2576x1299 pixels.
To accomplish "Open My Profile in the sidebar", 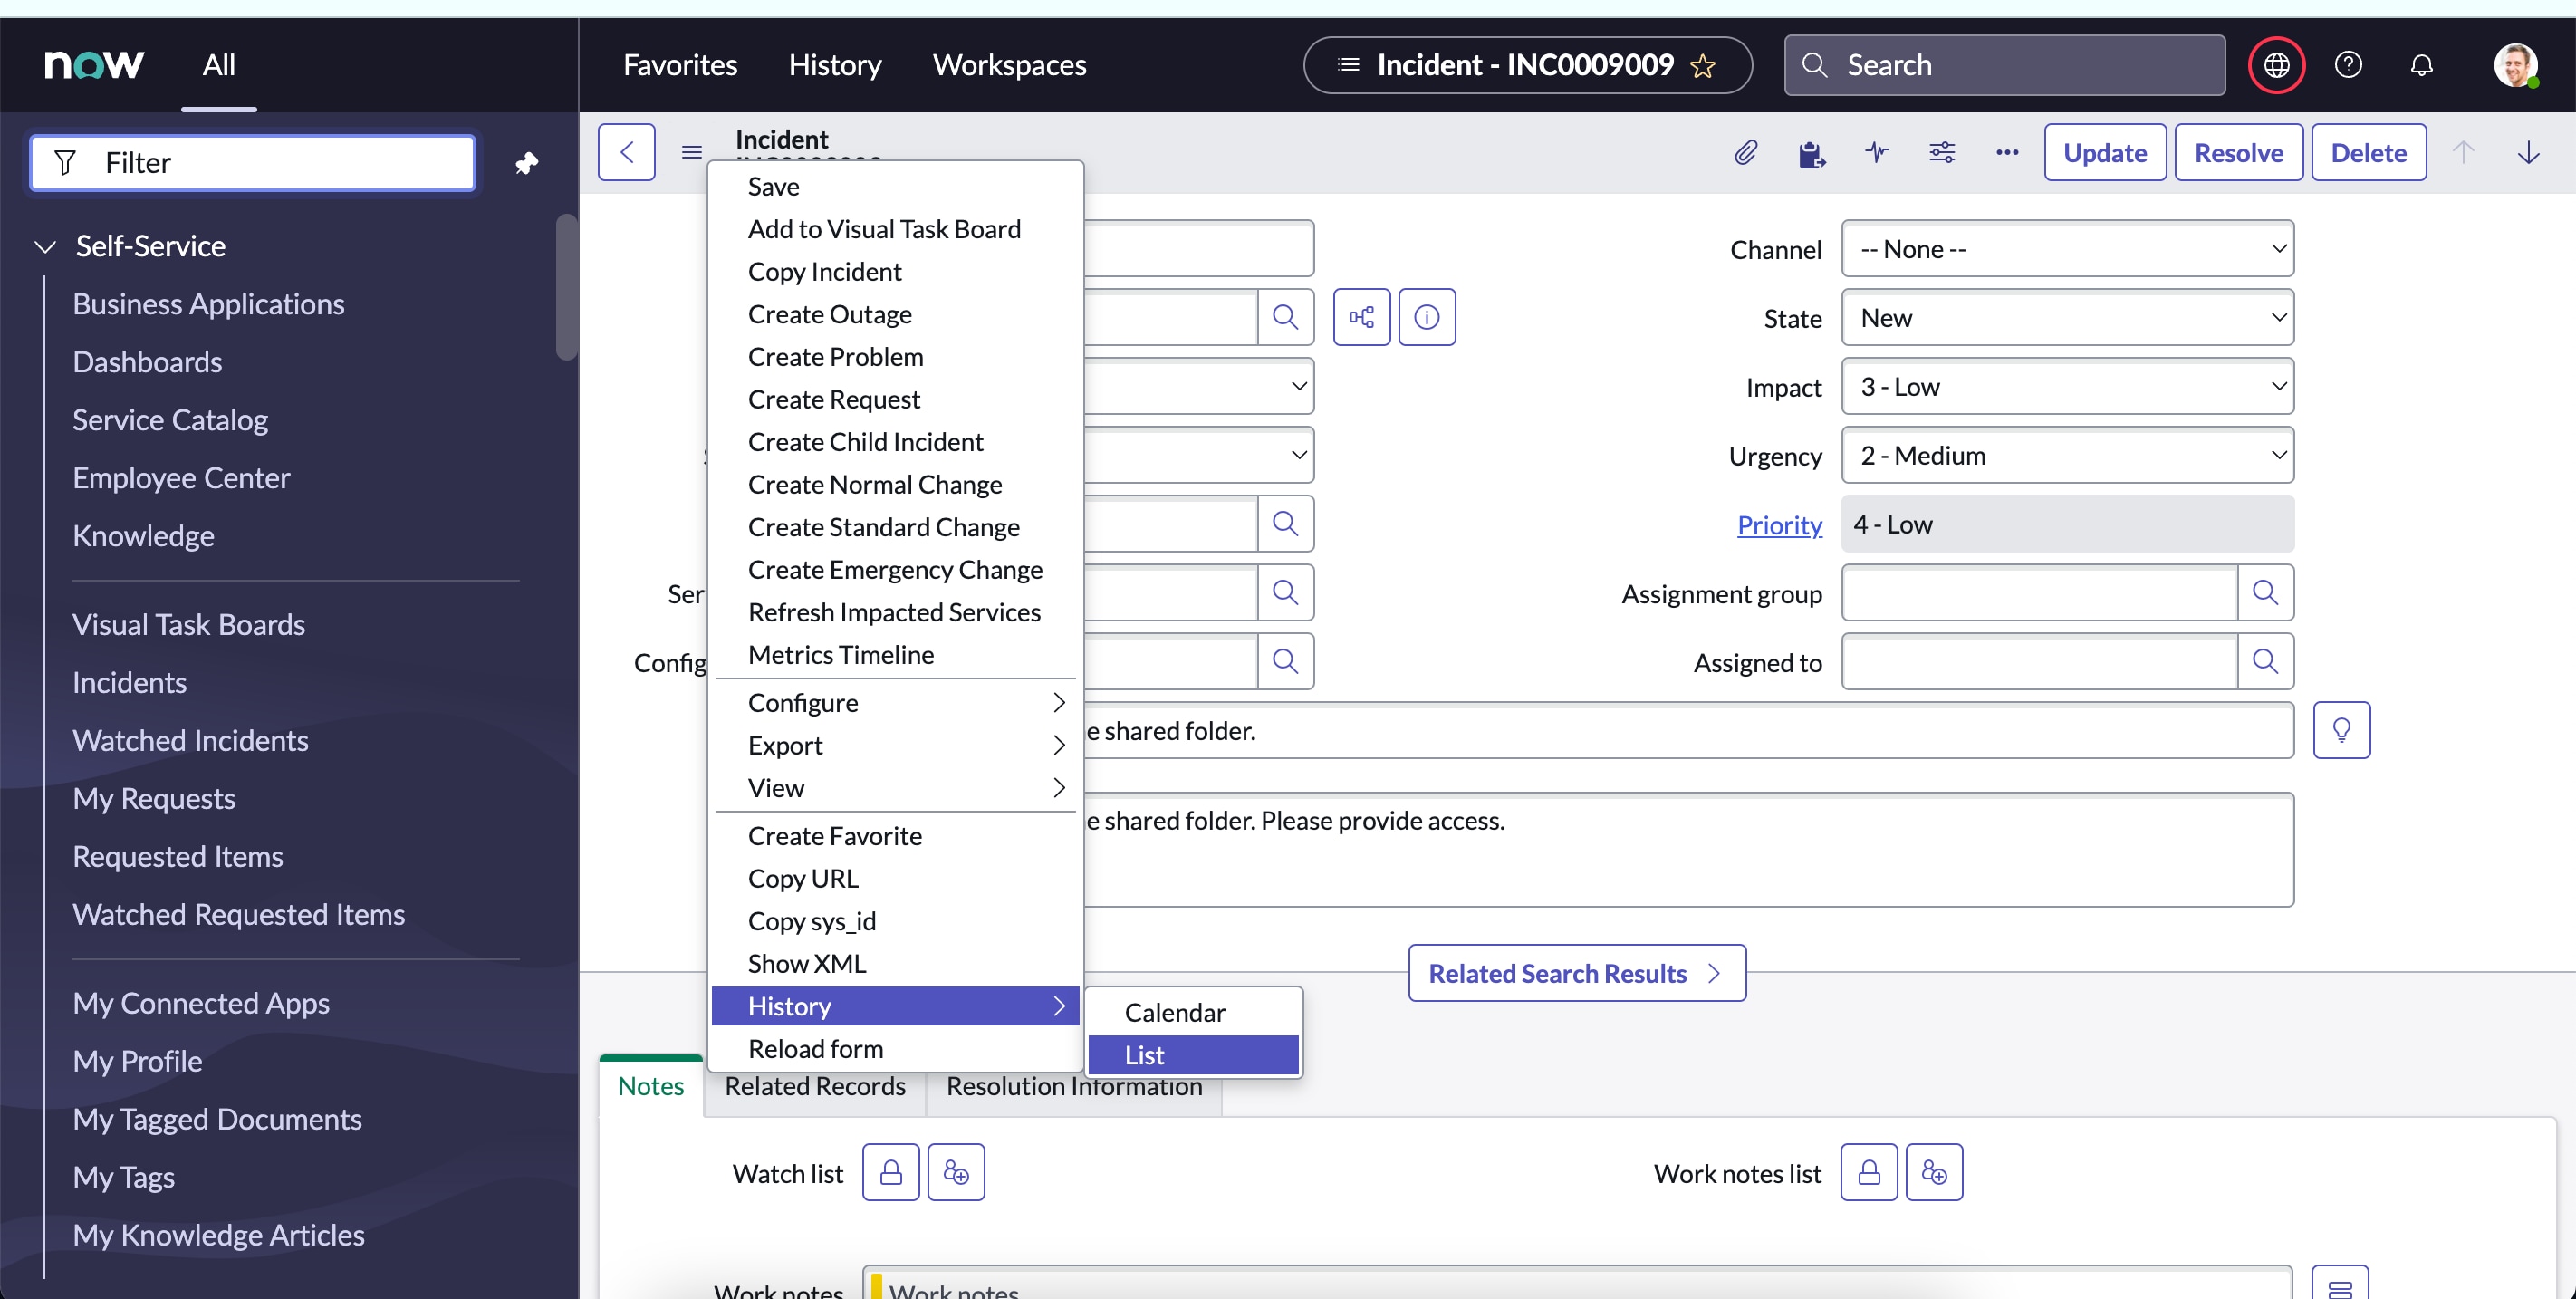I will [137, 1060].
